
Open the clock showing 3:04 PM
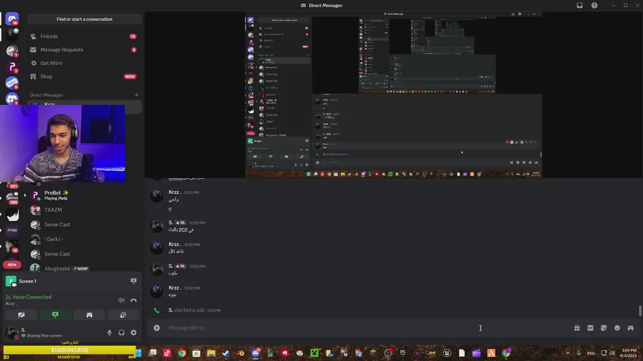coord(629,353)
